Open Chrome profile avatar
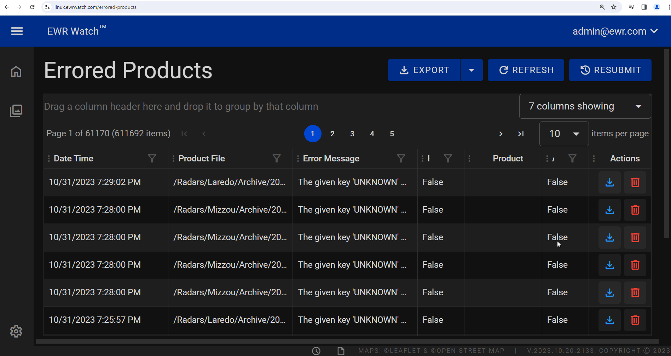 (x=657, y=7)
